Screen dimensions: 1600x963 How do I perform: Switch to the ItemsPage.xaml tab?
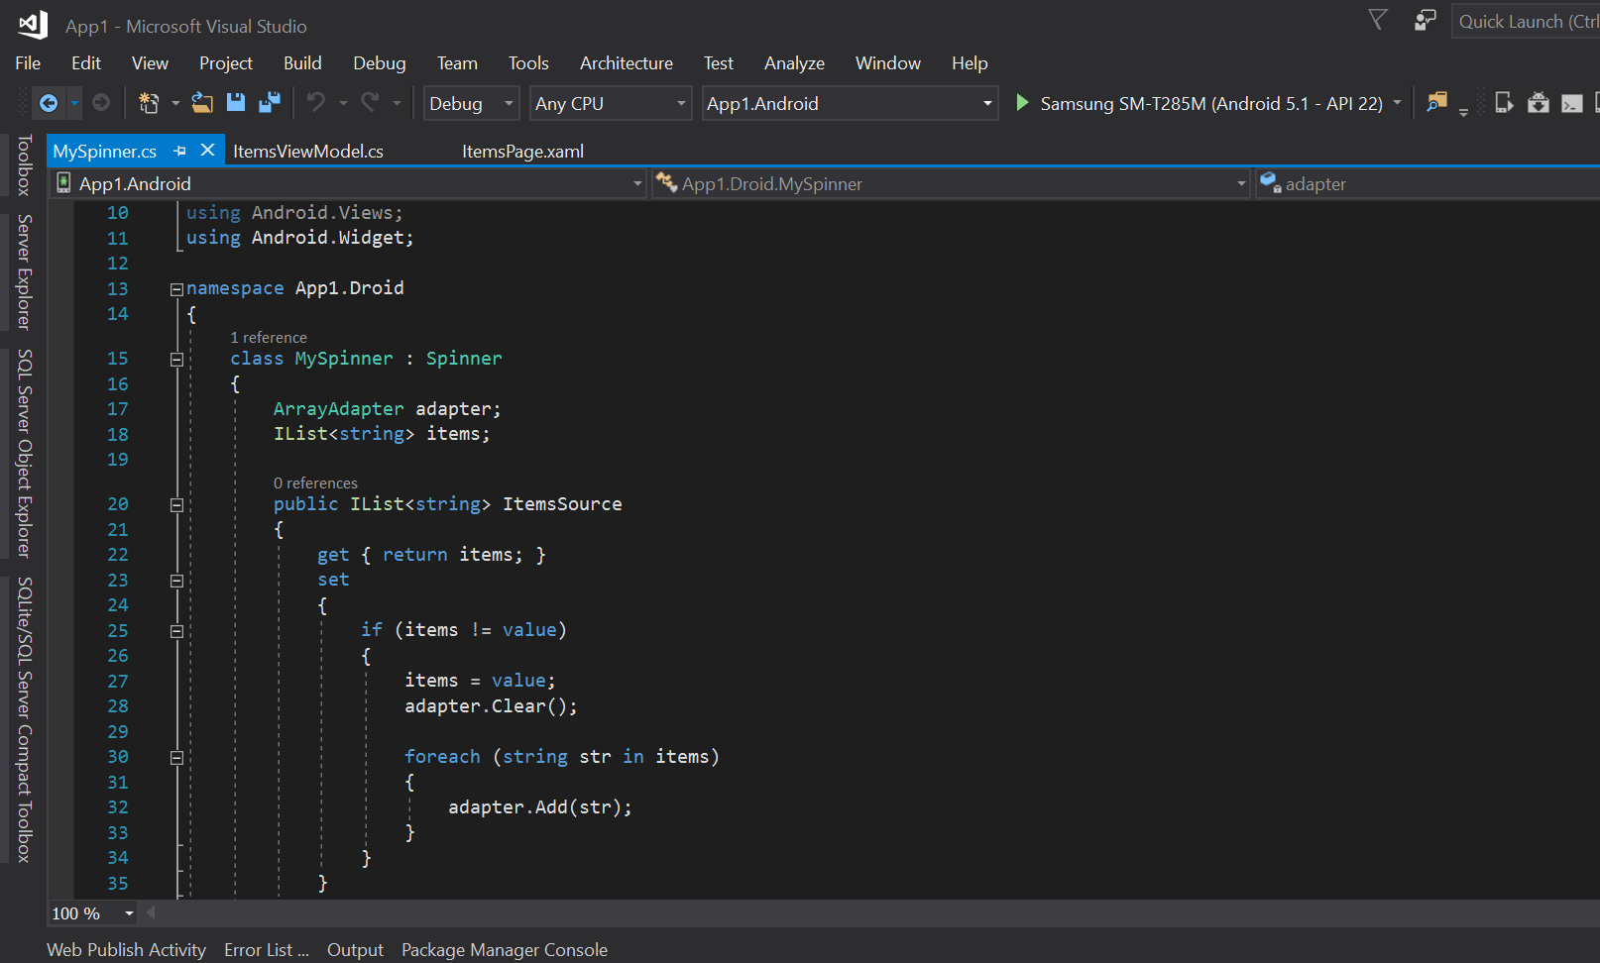522,151
